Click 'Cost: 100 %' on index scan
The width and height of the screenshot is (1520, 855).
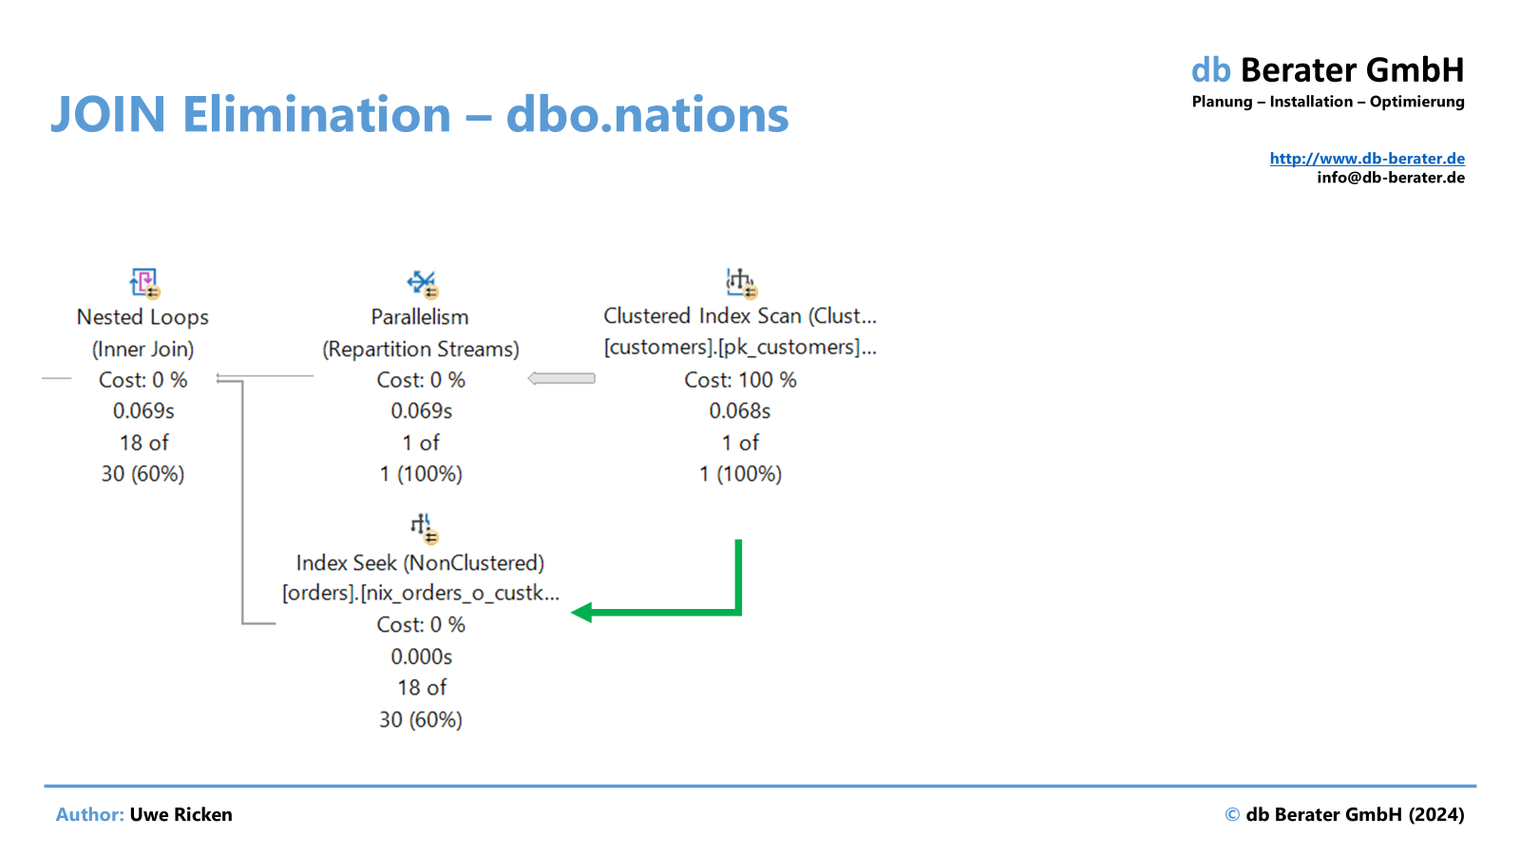tap(740, 380)
